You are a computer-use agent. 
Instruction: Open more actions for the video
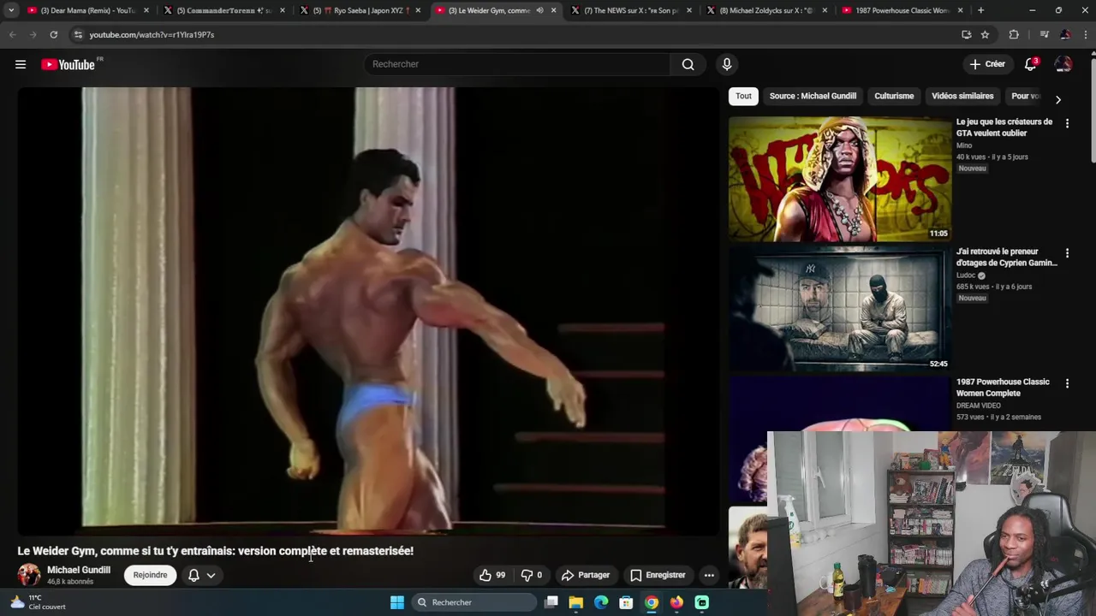point(709,575)
